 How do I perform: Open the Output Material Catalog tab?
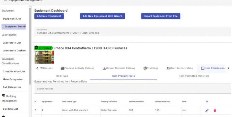pyautogui.click(x=119, y=68)
